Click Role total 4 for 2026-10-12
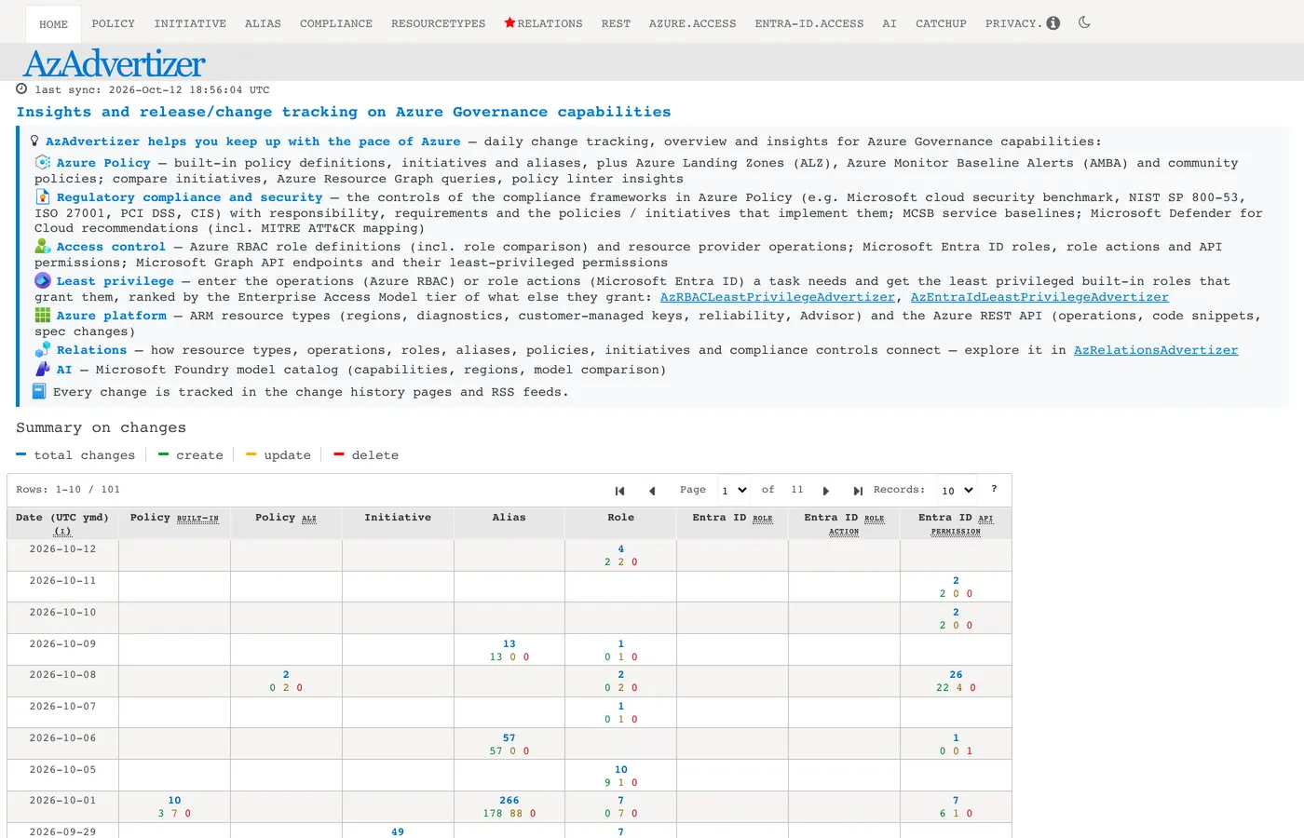 (621, 549)
